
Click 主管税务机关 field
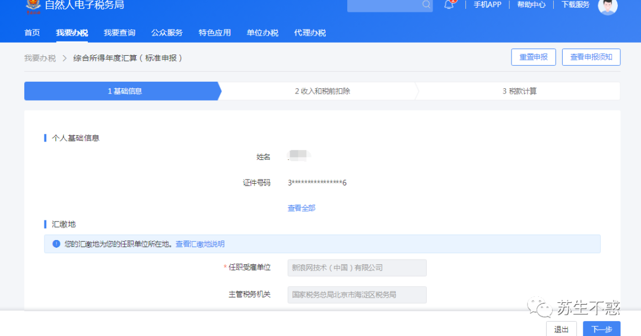click(357, 295)
